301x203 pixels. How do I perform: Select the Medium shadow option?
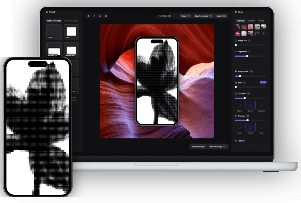(251, 127)
